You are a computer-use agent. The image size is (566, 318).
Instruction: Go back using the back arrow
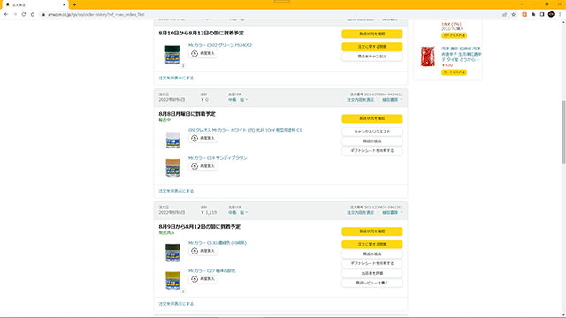click(x=6, y=14)
